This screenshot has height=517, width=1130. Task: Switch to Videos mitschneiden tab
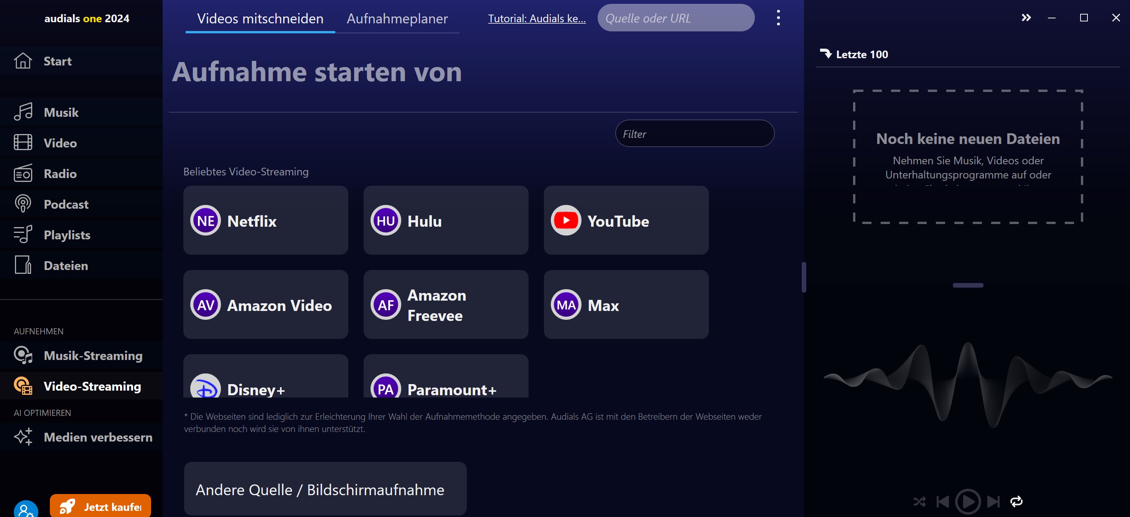coord(260,18)
